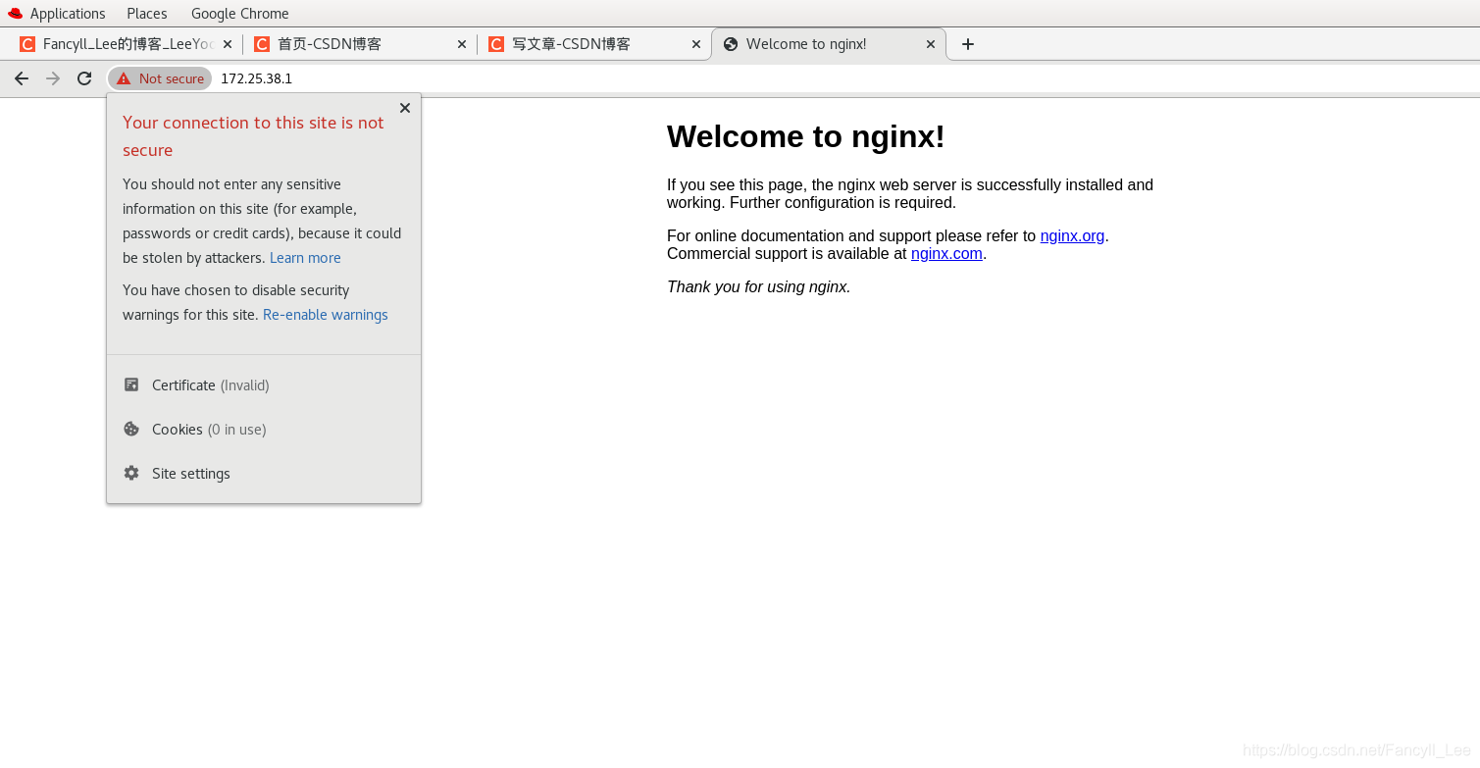Viewport: 1480px width, 768px height.
Task: Open the Places menu
Action: point(147,14)
